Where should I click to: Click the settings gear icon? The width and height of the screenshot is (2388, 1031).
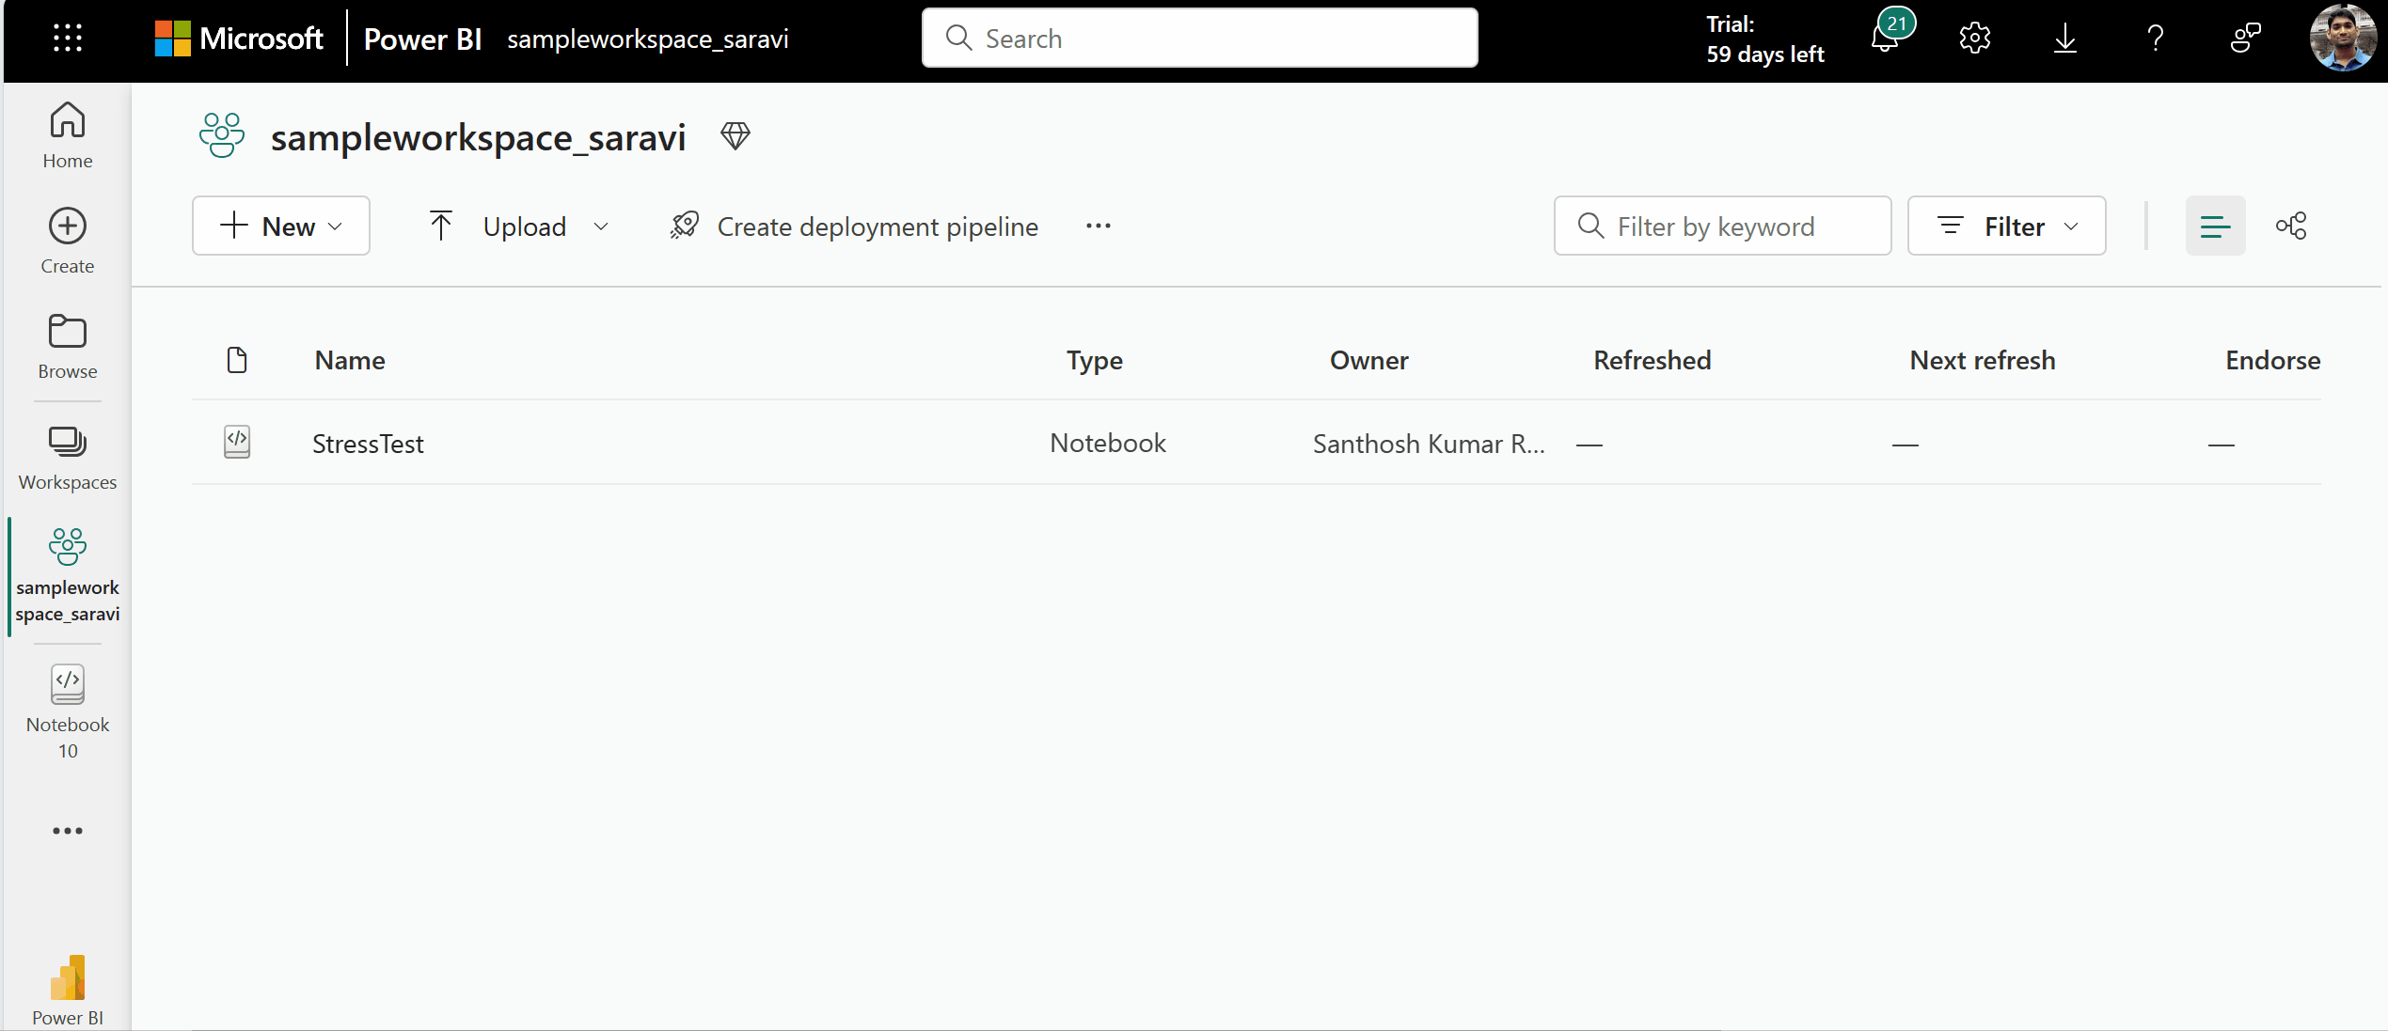[1975, 39]
